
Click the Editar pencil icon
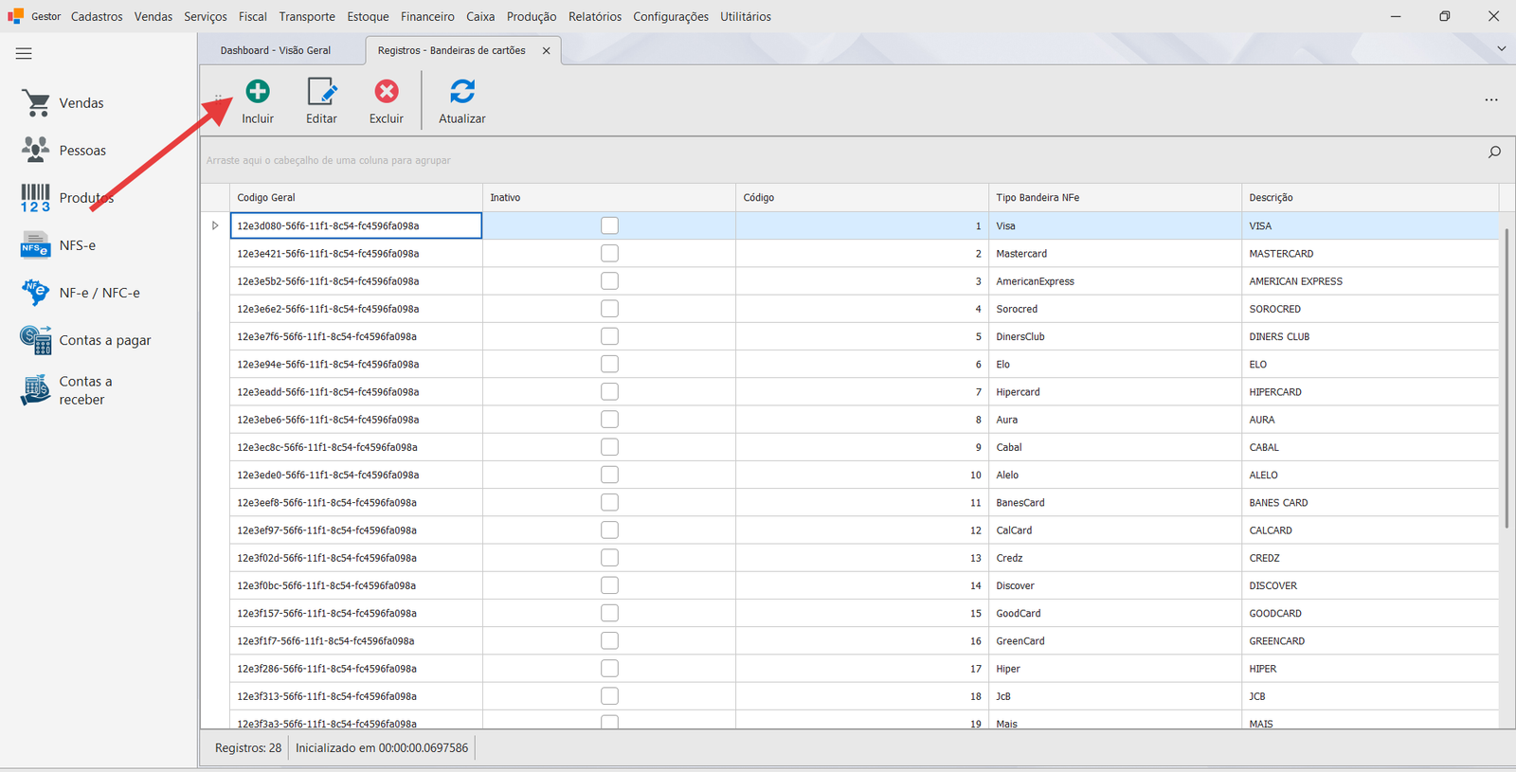322,91
